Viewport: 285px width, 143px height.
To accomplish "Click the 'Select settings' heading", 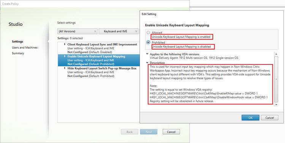I will pyautogui.click(x=66, y=23).
